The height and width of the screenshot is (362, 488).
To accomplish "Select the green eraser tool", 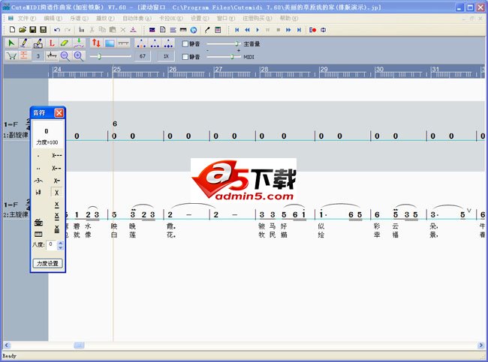I will (x=65, y=43).
